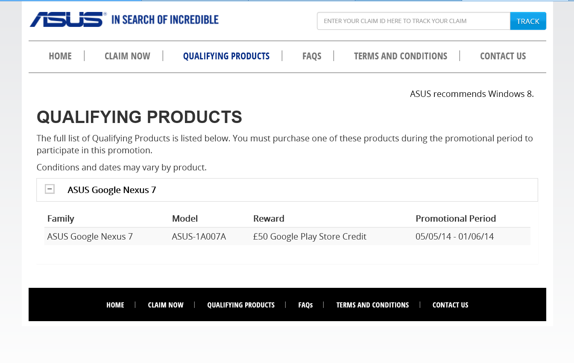
Task: Click the '£50 Google Play Store Credit' cell
Action: [310, 237]
